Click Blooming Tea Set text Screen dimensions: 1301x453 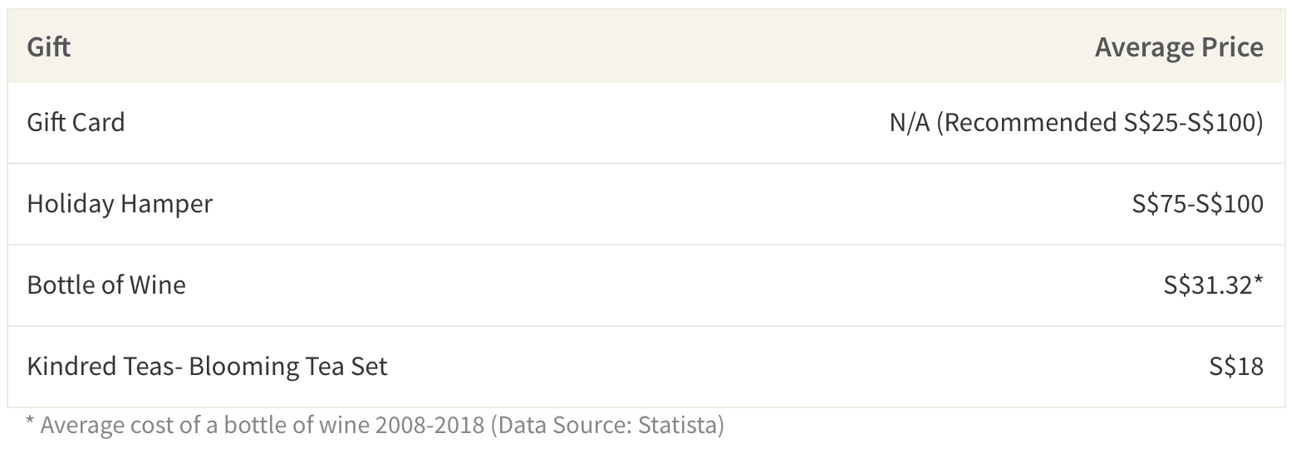tap(288, 366)
